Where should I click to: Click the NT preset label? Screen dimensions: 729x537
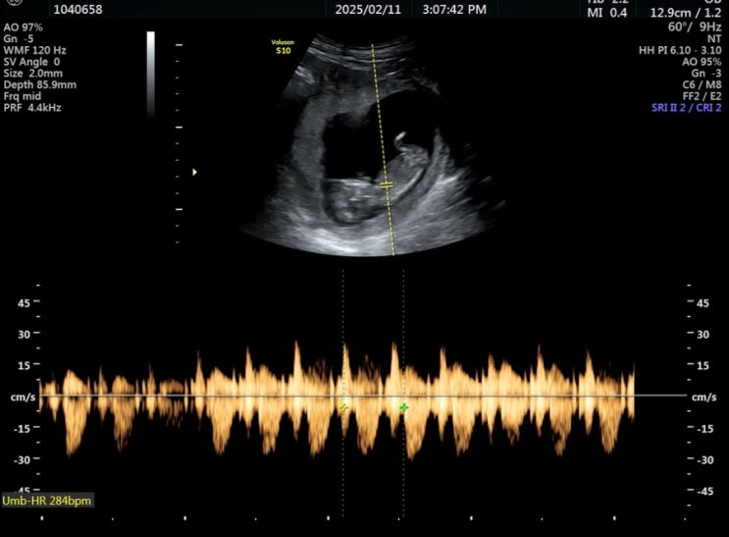(x=714, y=39)
